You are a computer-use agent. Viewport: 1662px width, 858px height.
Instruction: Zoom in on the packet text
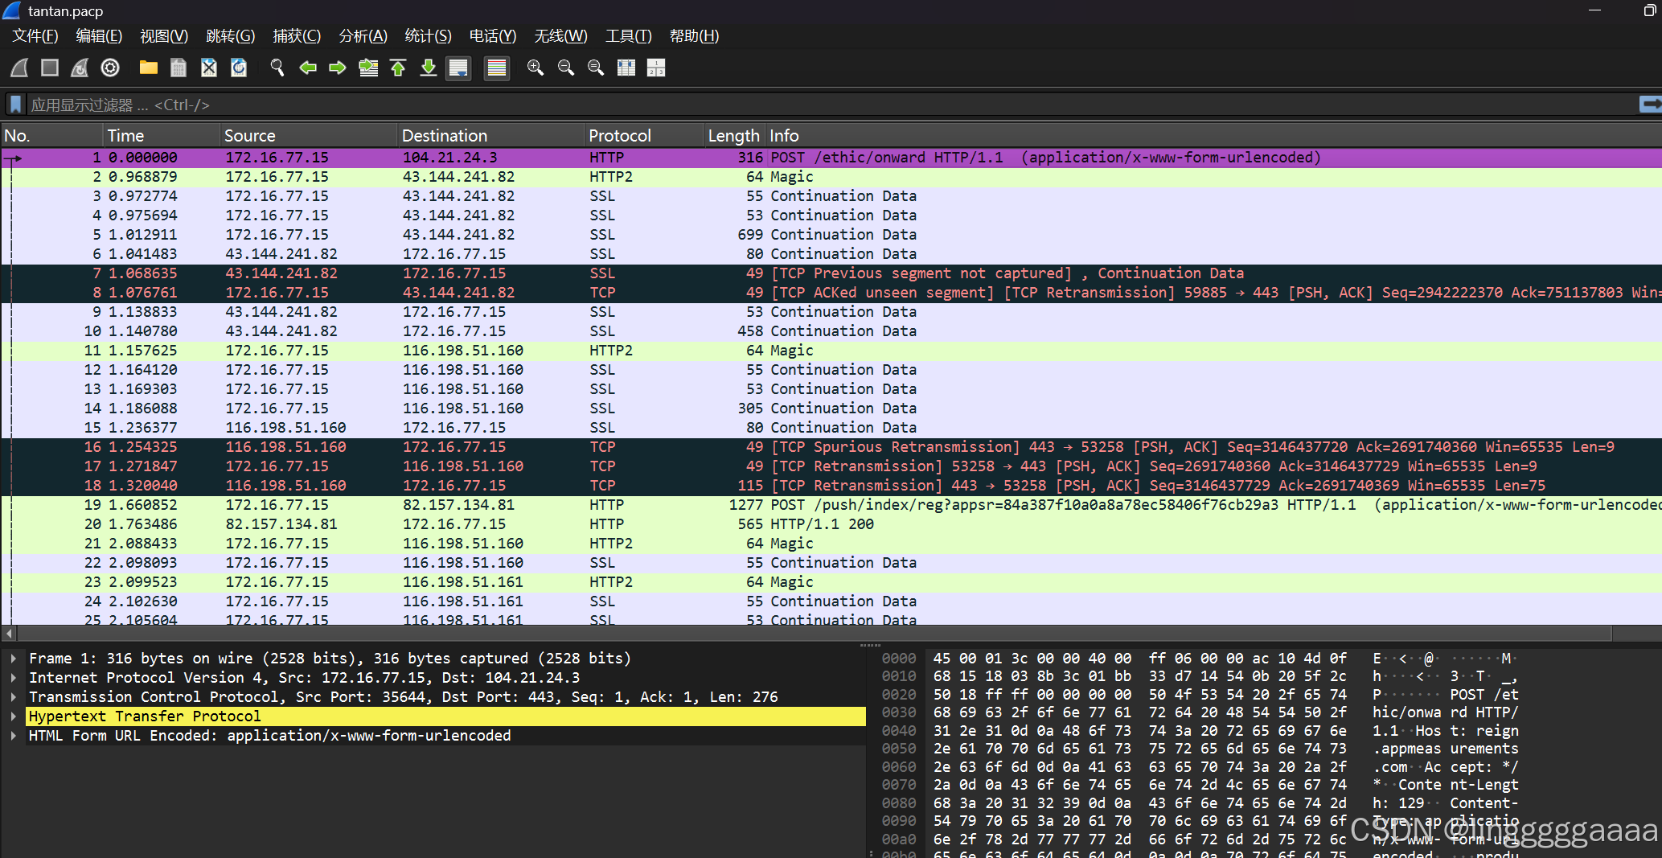(536, 68)
